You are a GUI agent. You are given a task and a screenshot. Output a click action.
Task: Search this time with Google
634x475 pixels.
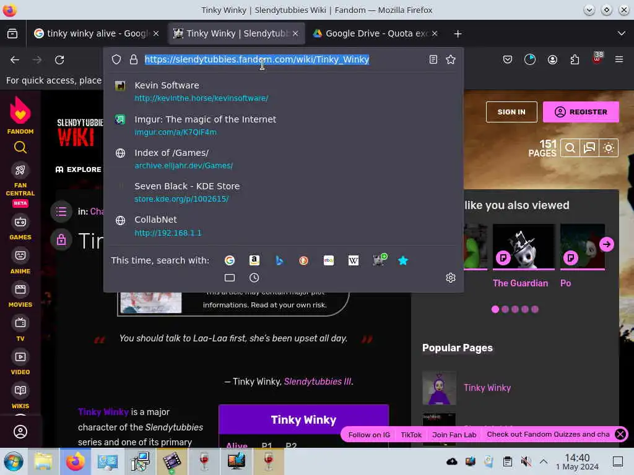tap(230, 260)
